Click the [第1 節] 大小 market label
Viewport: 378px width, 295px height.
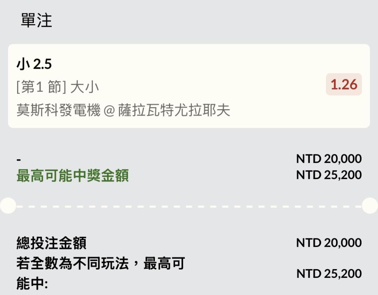(x=58, y=87)
